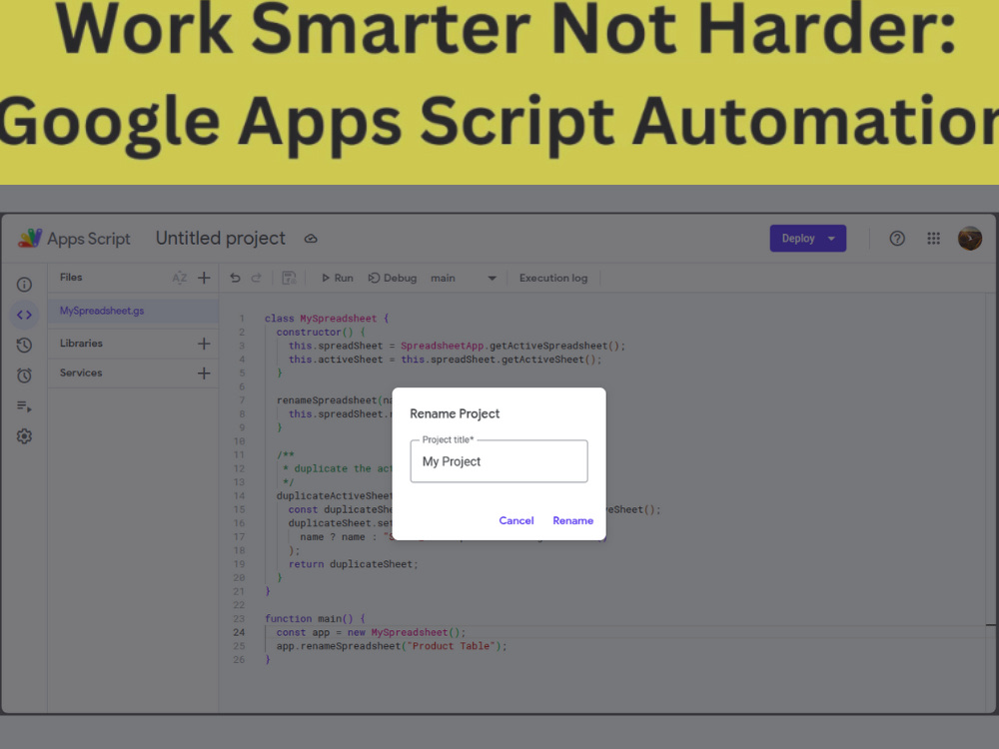Click line number 24 in the gutter
999x749 pixels.
coord(239,632)
